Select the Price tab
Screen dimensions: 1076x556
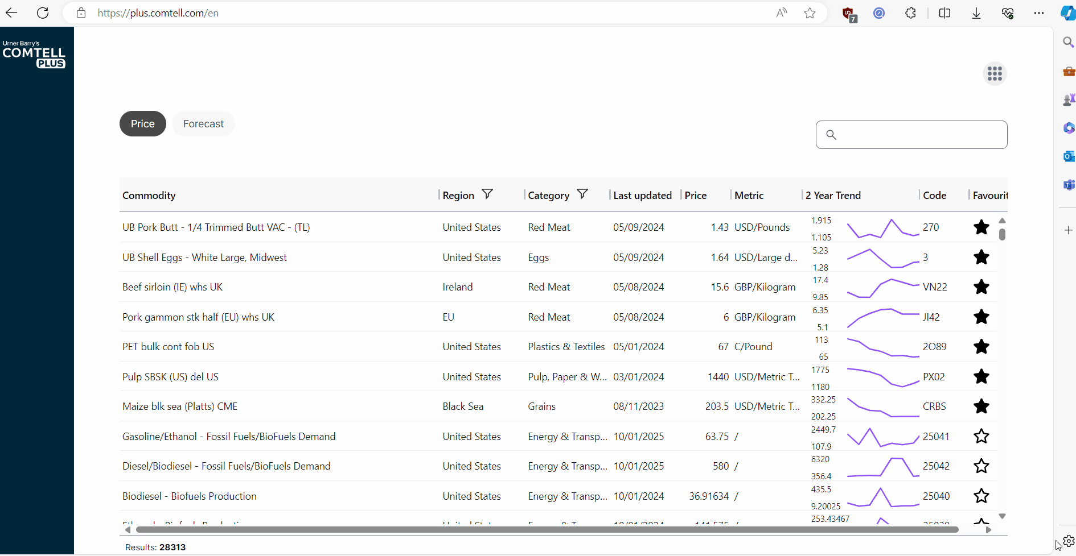143,124
